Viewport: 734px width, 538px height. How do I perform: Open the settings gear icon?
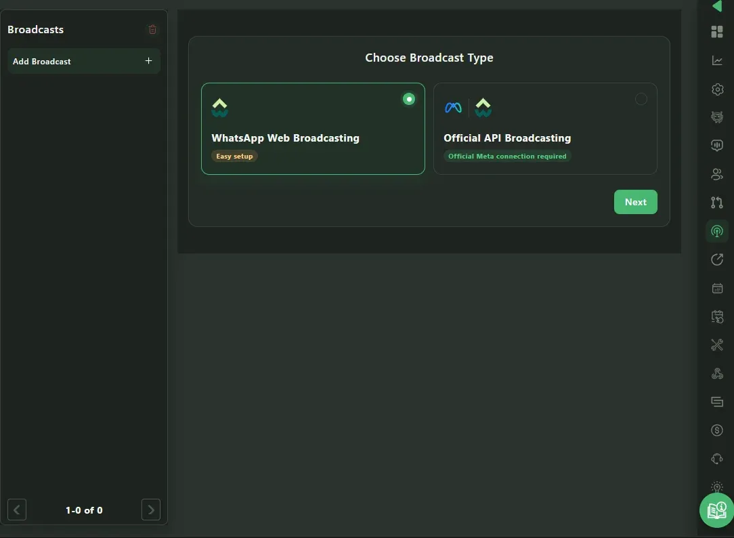[716, 89]
